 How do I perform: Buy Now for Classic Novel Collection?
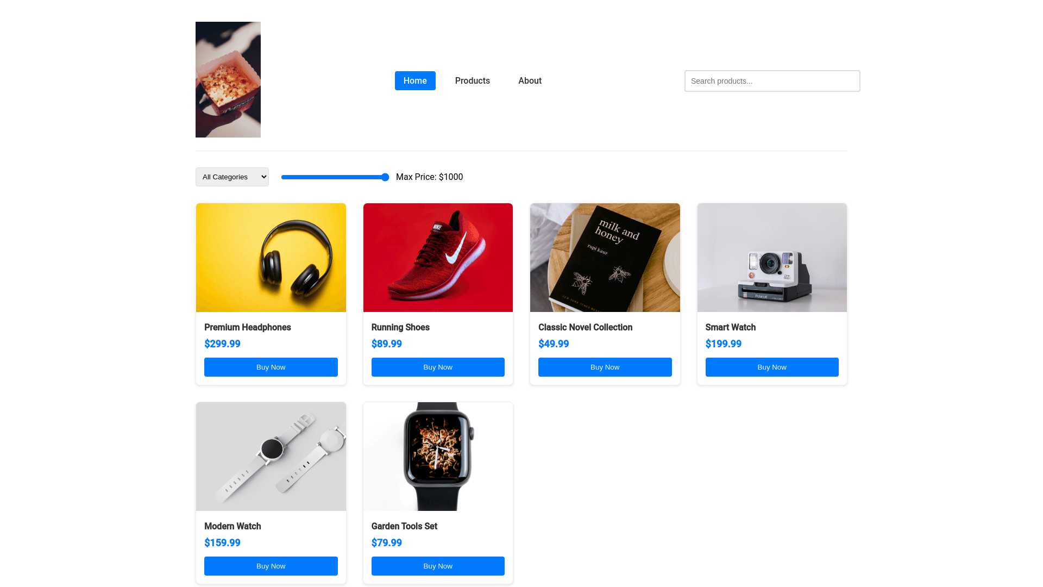coord(605,367)
